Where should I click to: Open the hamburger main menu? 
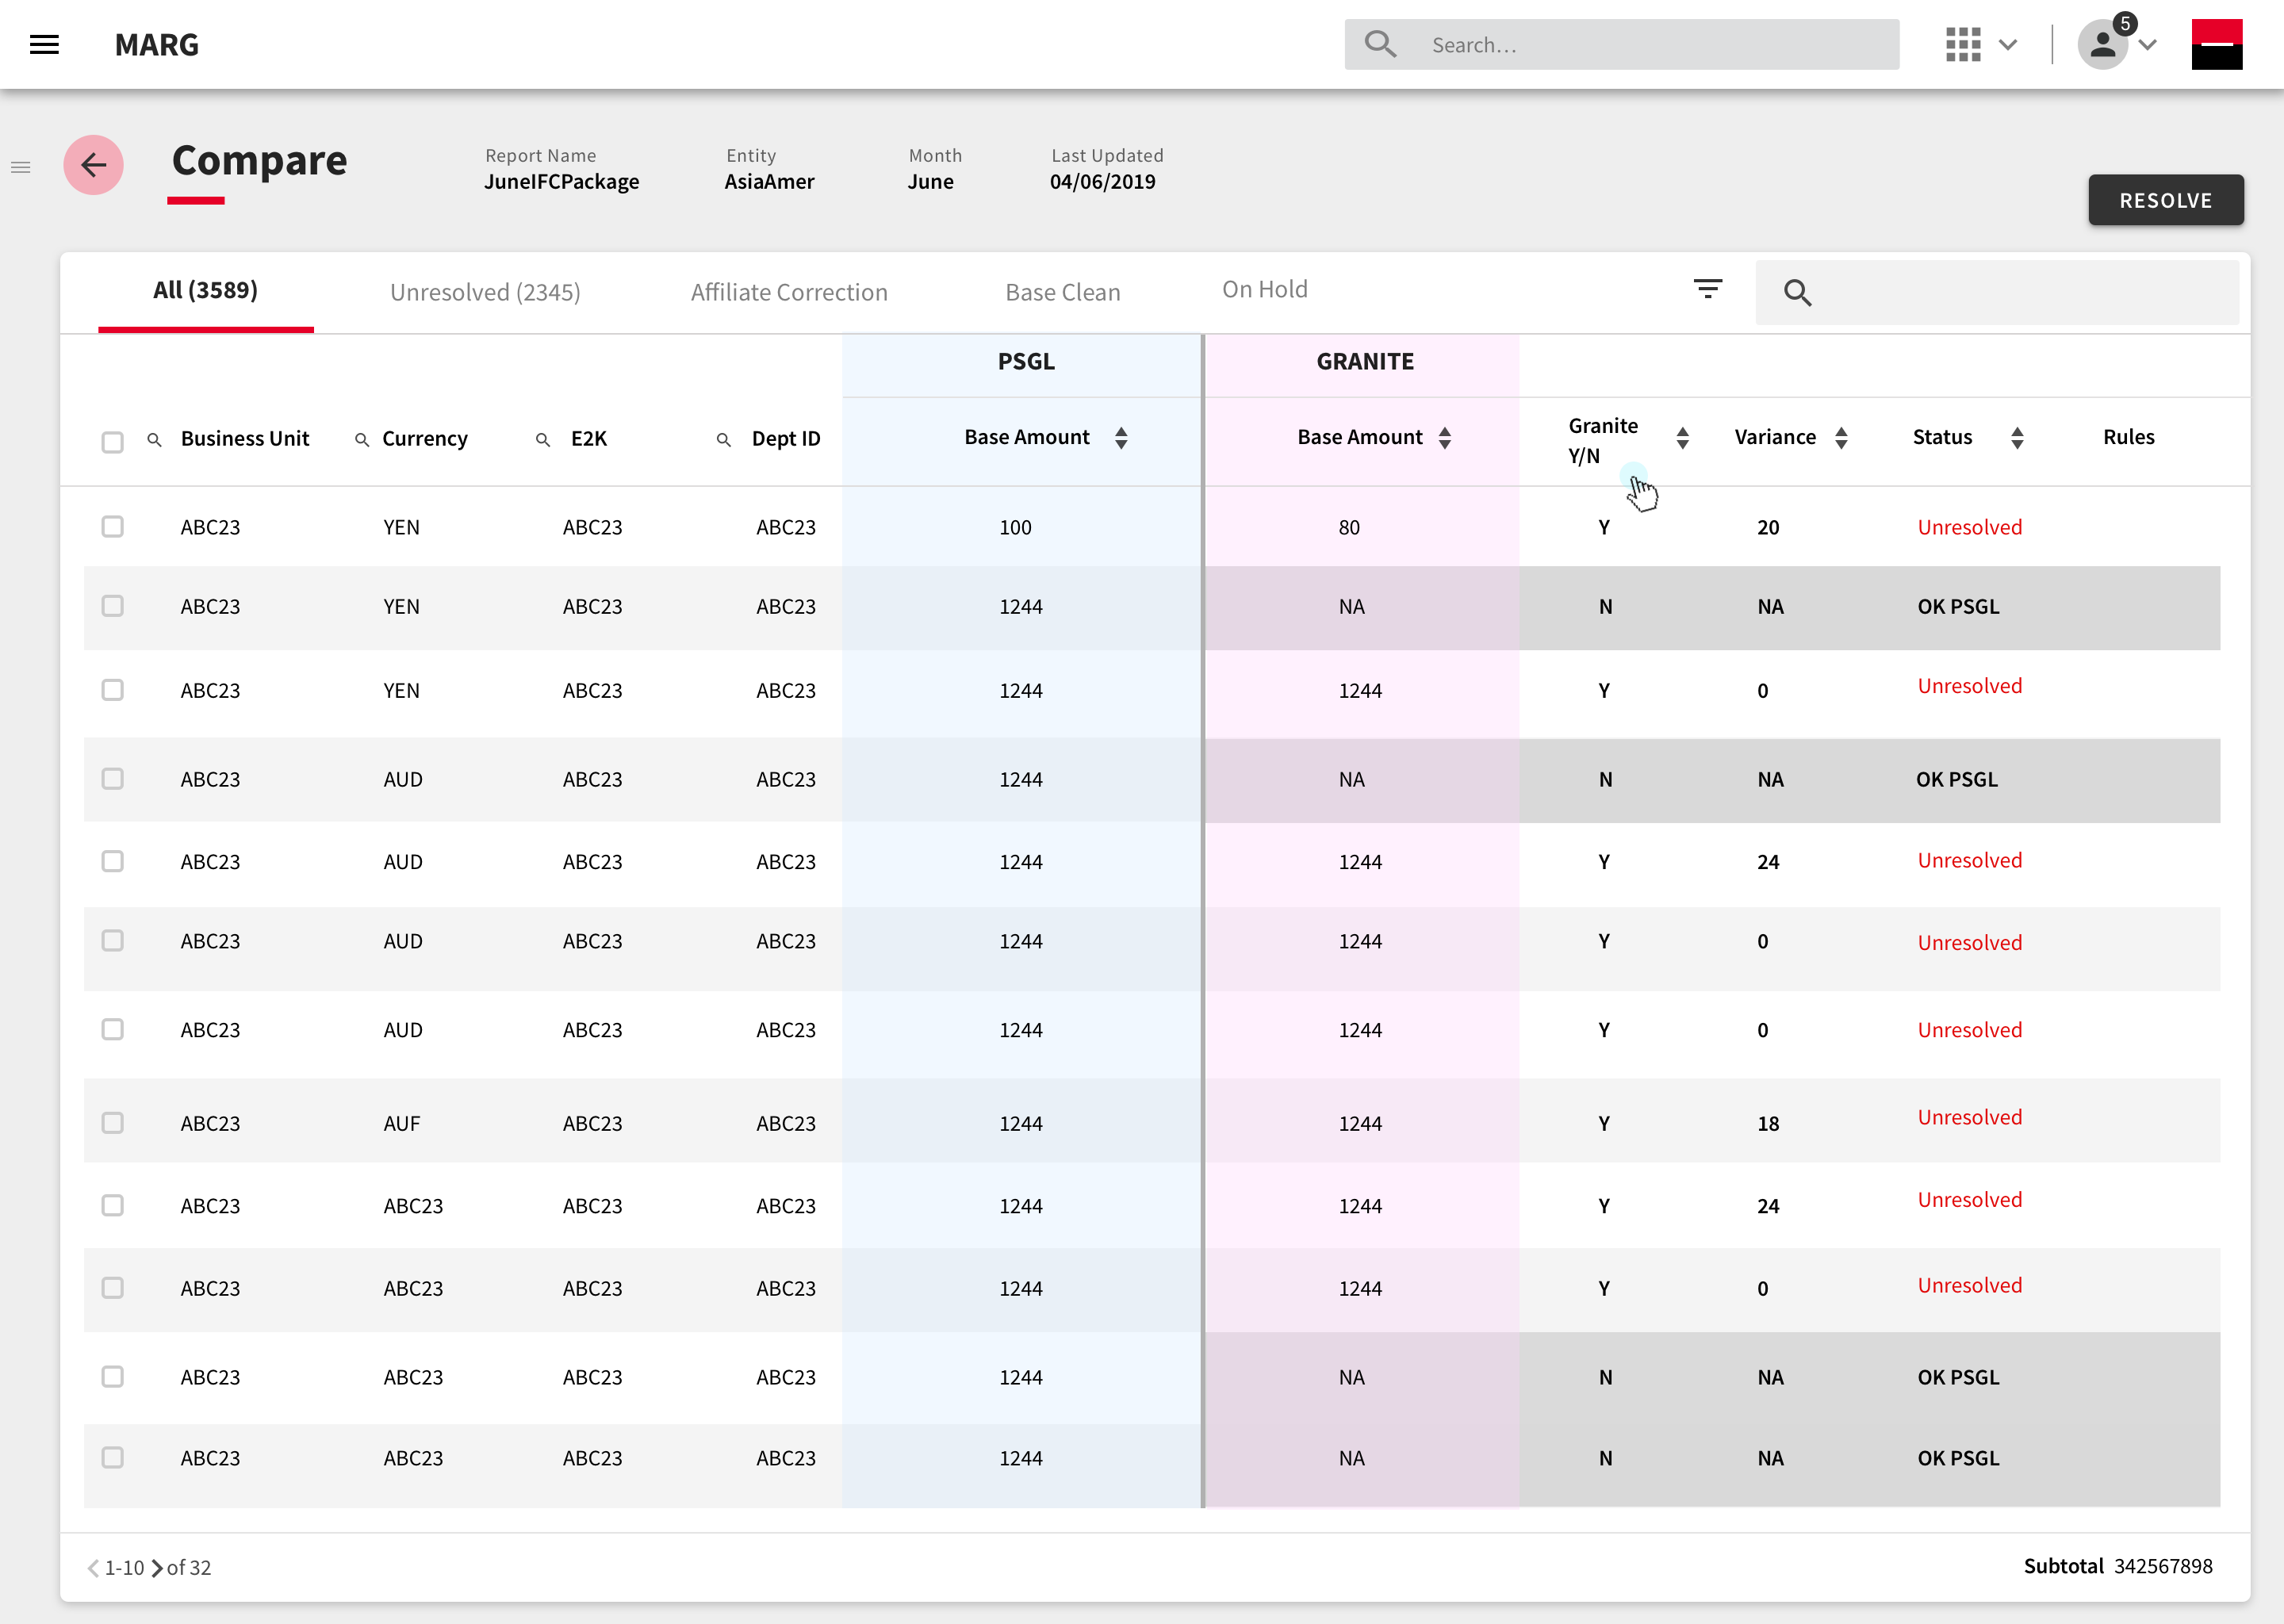[x=44, y=44]
